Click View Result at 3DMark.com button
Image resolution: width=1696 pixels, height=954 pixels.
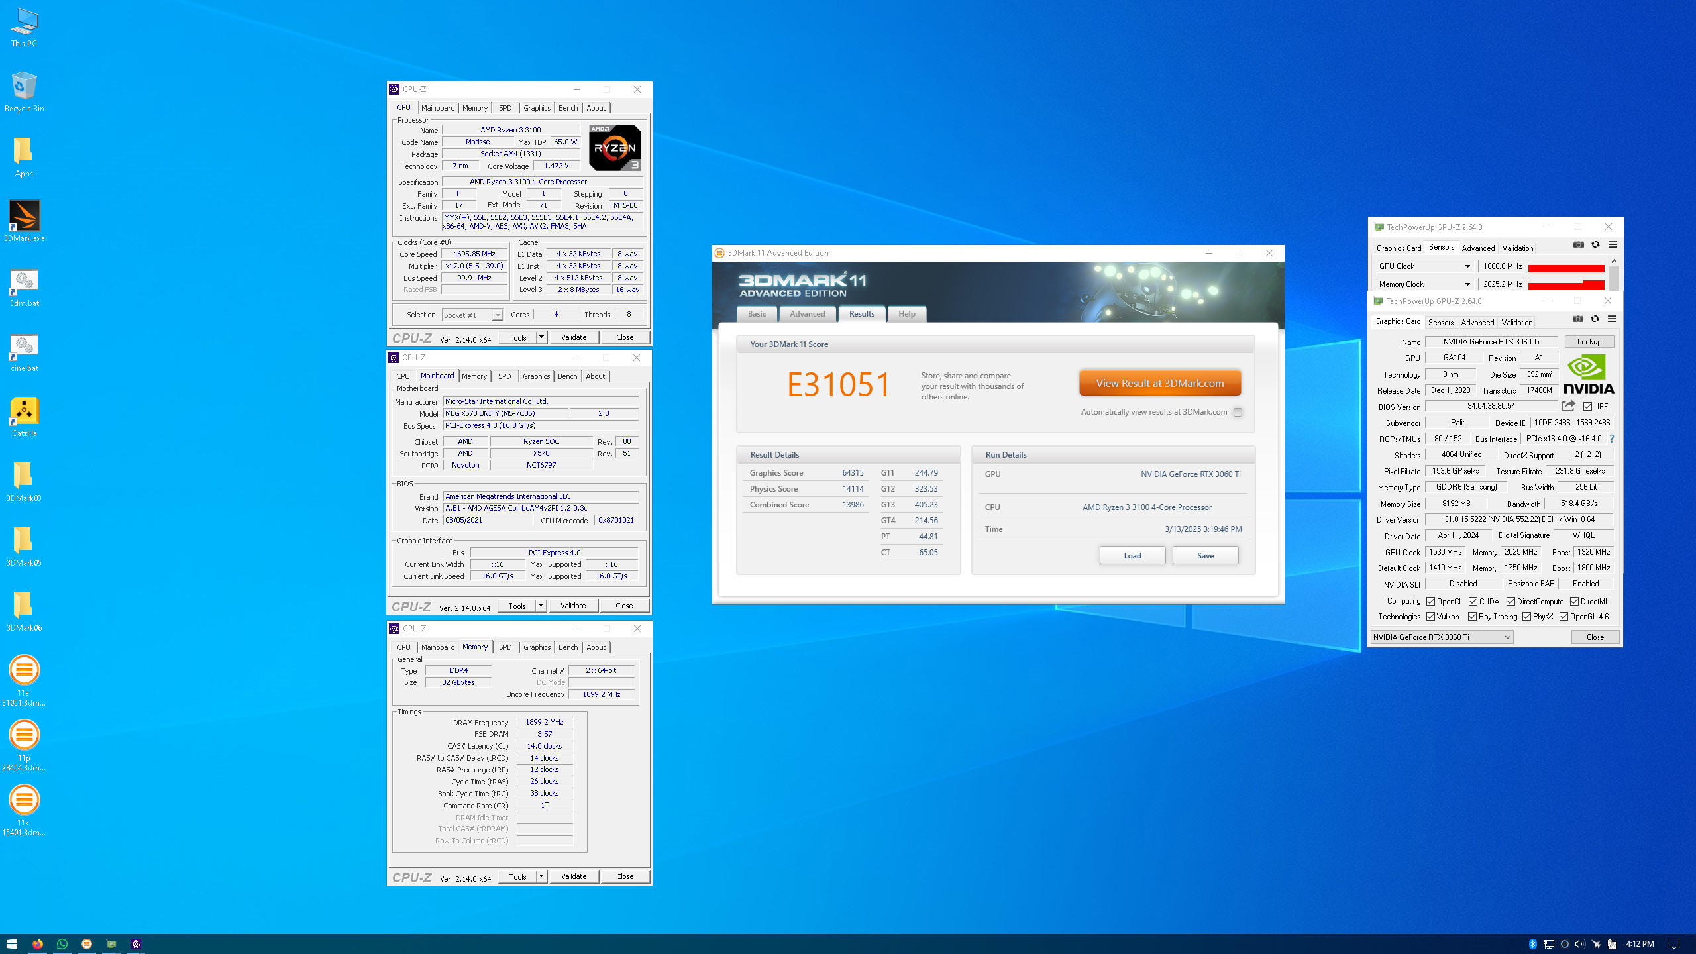click(x=1159, y=383)
